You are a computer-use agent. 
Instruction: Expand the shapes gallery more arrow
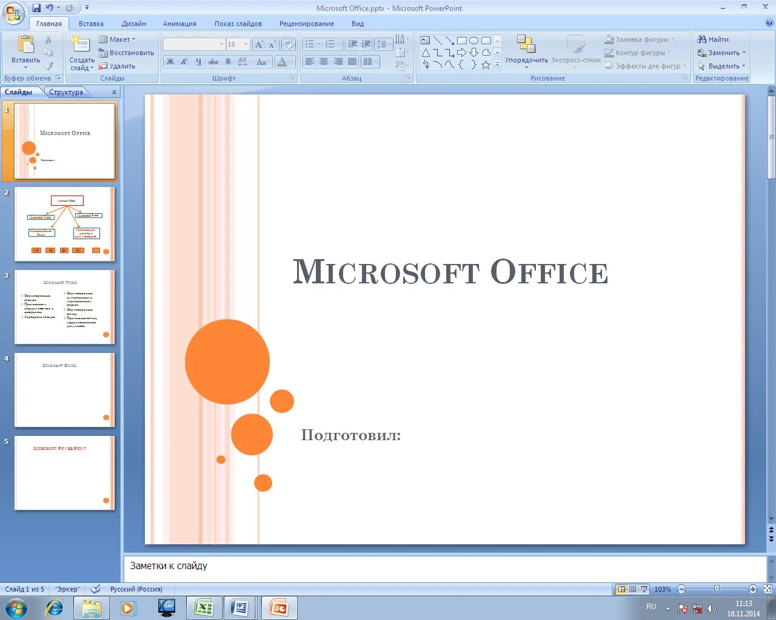[x=497, y=65]
